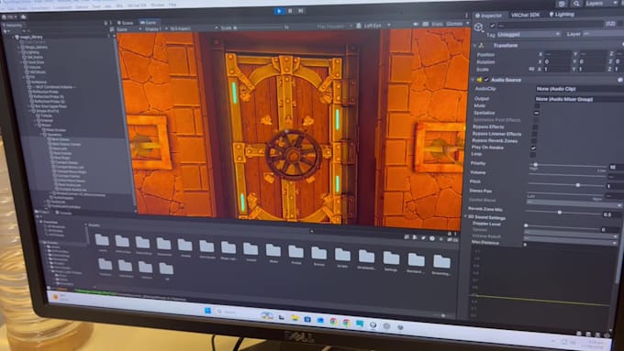Click the Play button in Unity toolbar
Viewport: 624px width, 351px height.
click(x=279, y=11)
